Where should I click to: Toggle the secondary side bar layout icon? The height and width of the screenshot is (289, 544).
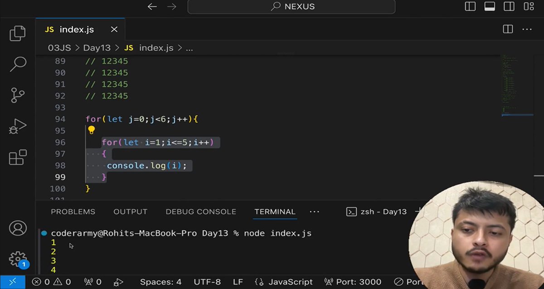pos(509,6)
